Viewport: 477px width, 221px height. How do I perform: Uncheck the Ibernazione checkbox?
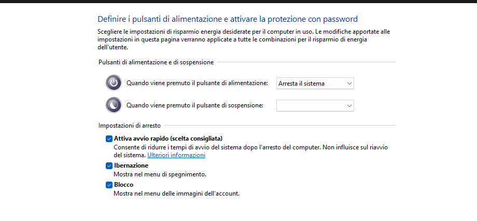pos(109,165)
